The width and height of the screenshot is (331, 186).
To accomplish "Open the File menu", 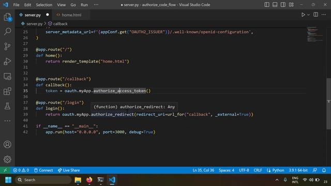I will click(16, 5).
